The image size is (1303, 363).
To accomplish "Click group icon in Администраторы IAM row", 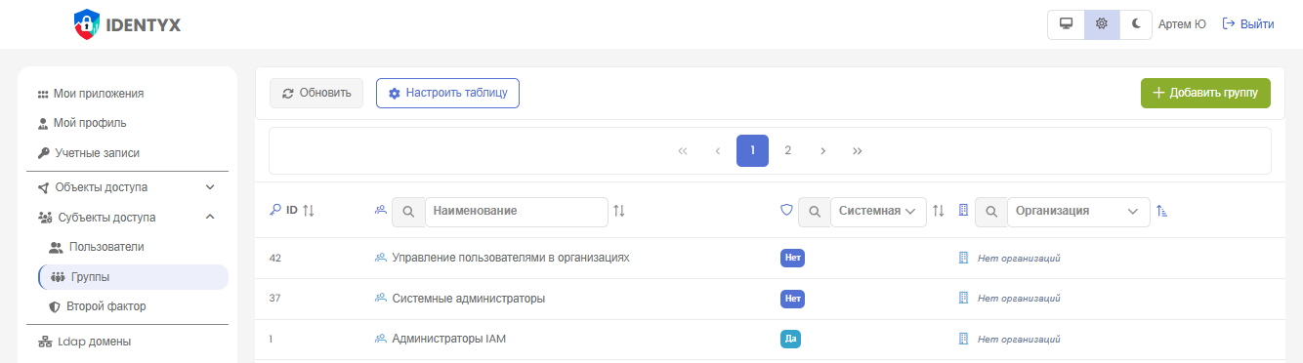I will coord(381,339).
